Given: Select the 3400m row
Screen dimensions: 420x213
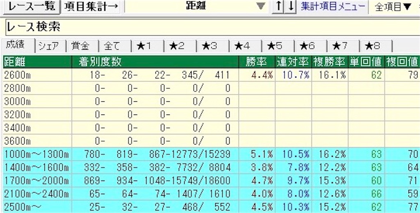Looking at the screenshot, I should [x=212, y=128].
